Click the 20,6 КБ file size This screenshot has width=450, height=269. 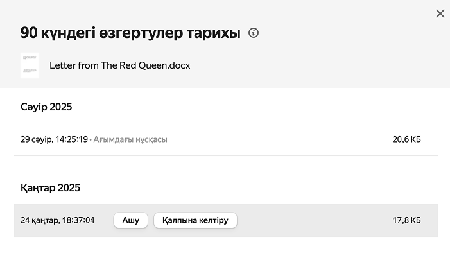pyautogui.click(x=407, y=139)
